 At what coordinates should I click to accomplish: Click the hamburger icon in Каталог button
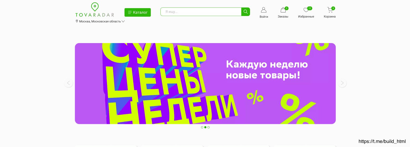tap(130, 12)
